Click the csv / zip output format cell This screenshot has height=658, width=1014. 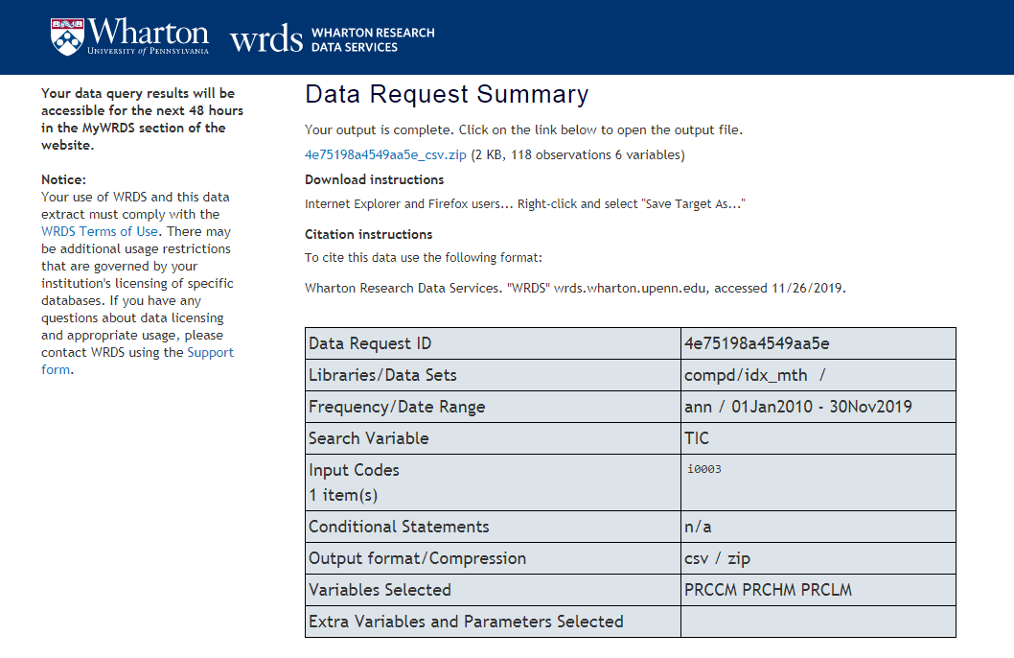pyautogui.click(x=716, y=558)
